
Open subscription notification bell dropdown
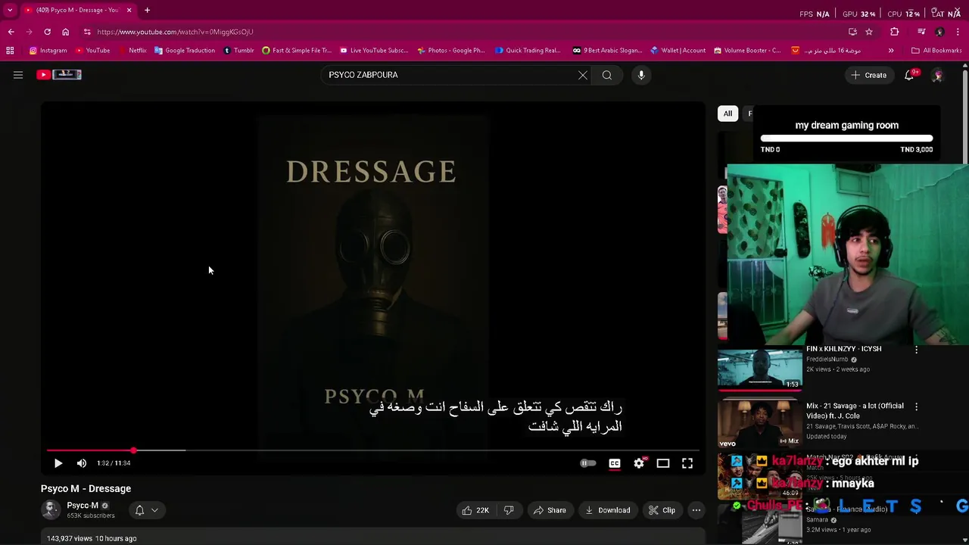coord(147,510)
